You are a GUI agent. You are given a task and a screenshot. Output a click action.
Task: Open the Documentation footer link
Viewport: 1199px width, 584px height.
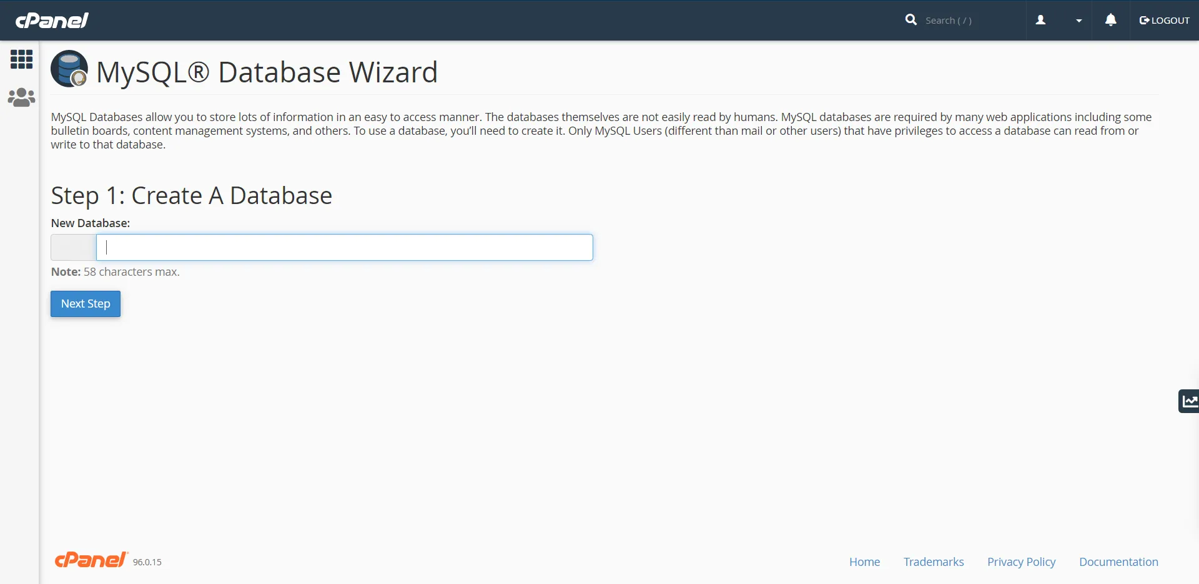click(1118, 562)
